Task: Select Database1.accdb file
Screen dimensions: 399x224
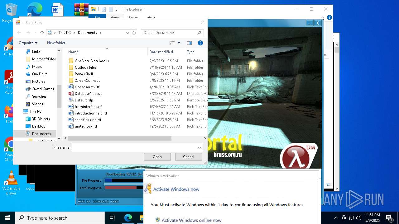Action: 89,94
